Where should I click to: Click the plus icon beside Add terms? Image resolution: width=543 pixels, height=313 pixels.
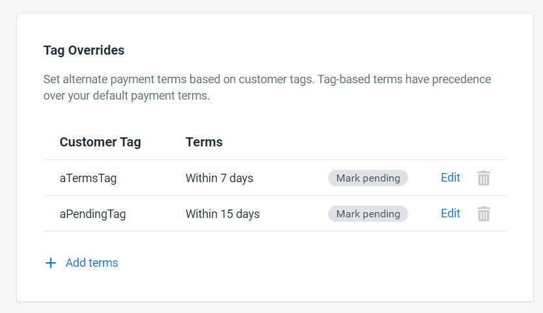[x=51, y=263]
